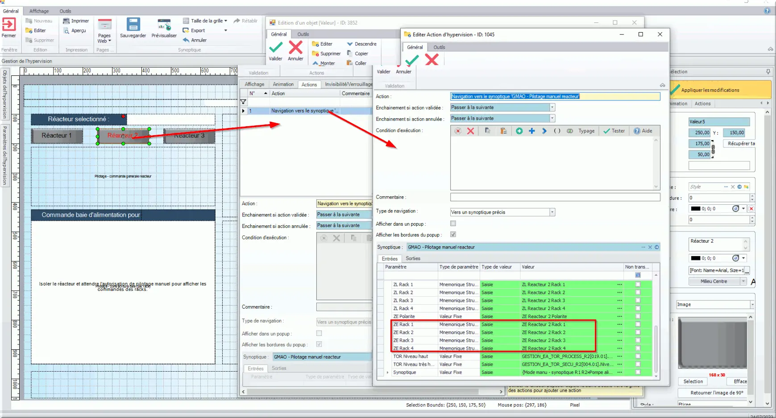Switch to the Sorties tab

(413, 258)
